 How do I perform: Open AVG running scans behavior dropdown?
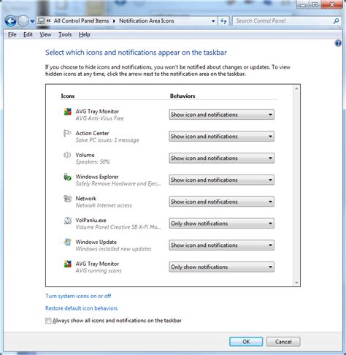(221, 267)
